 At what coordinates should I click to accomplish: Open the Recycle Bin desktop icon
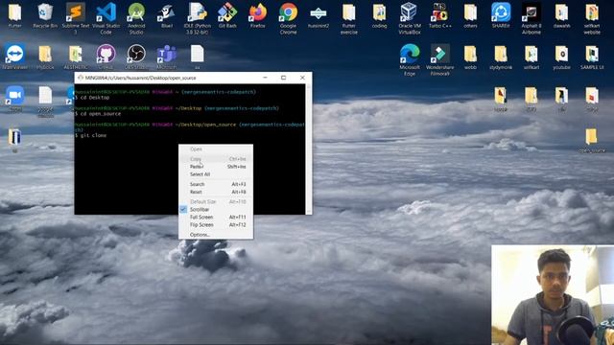[45, 15]
